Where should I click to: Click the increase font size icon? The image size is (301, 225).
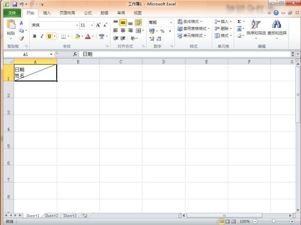(x=98, y=25)
